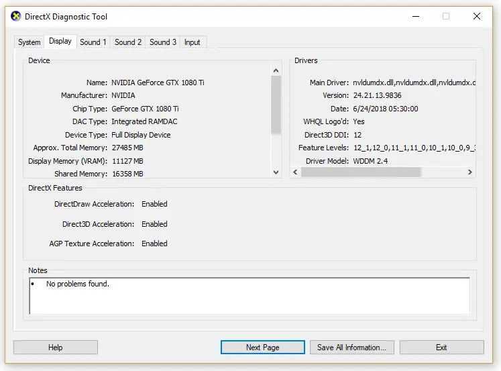This screenshot has width=501, height=371.
Task: Open the Sound 1 tab
Action: point(93,42)
